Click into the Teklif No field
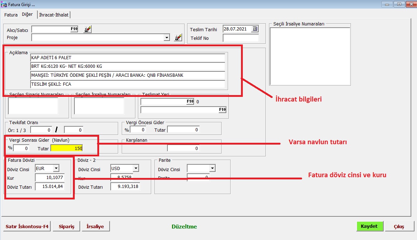 point(240,38)
